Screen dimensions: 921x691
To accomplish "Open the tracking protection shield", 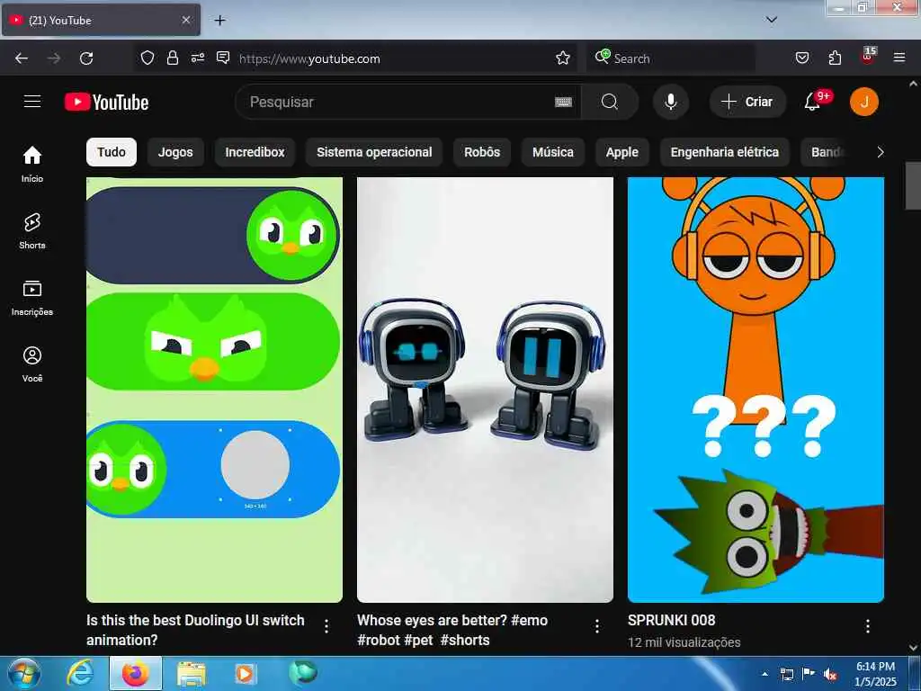I will (147, 58).
